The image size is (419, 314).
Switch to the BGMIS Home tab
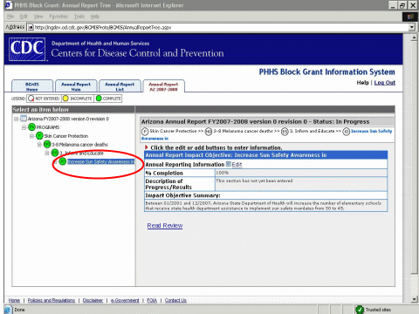pos(32,86)
